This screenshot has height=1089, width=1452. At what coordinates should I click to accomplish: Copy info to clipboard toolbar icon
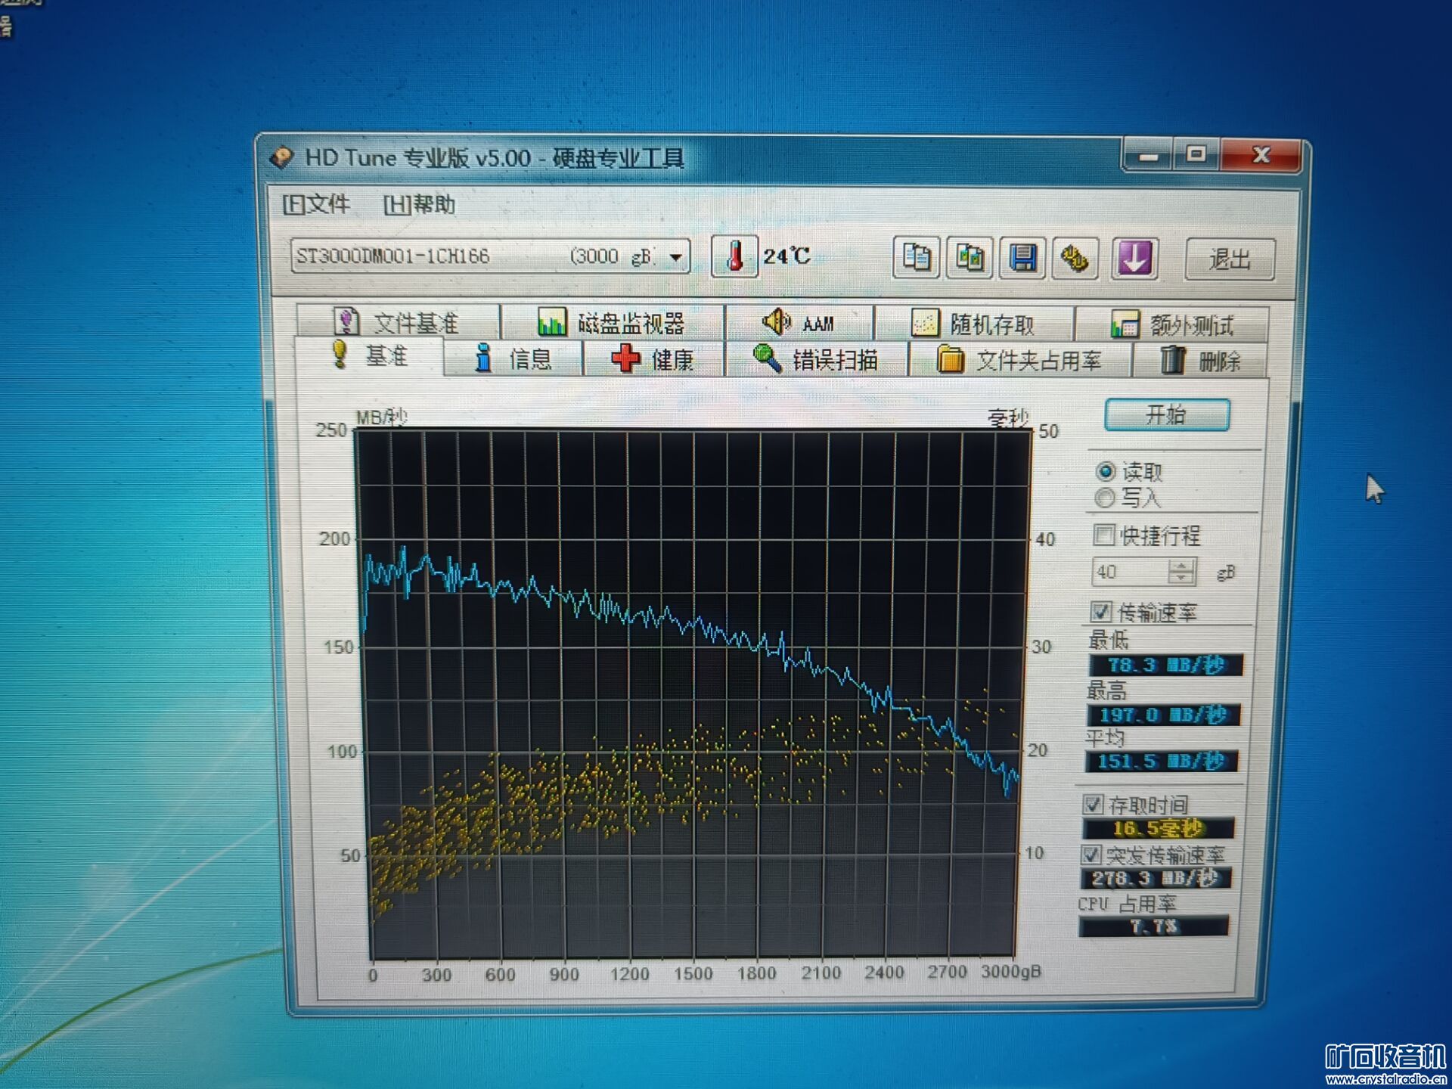pyautogui.click(x=917, y=258)
